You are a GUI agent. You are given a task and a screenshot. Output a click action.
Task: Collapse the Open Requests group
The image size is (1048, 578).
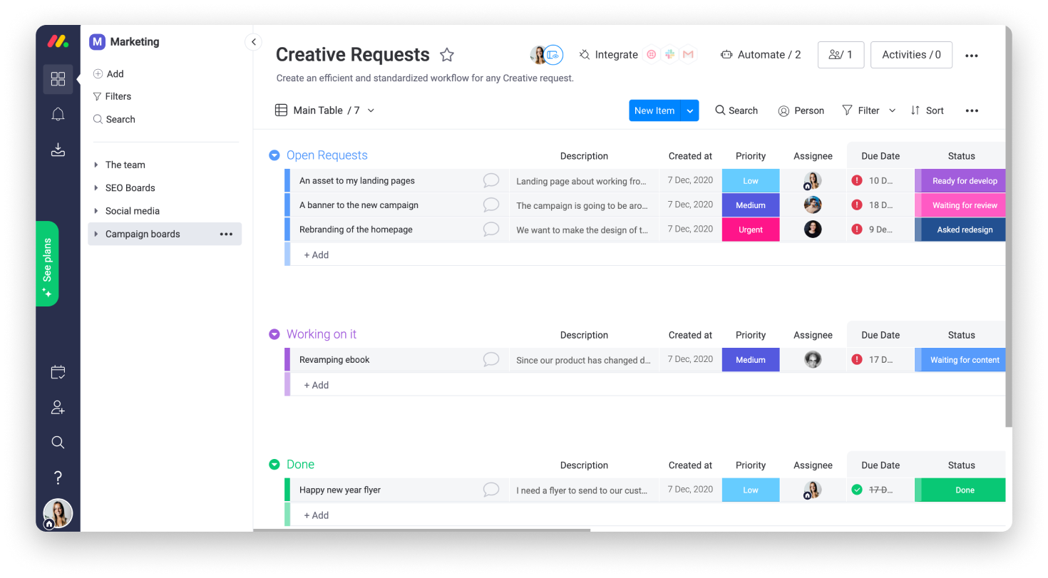(x=274, y=155)
